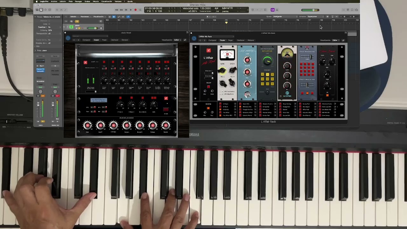Screen dimensions: 407x229
Task: Toggle the REVERB button on L'Affair rack
Action: pyautogui.click(x=208, y=108)
